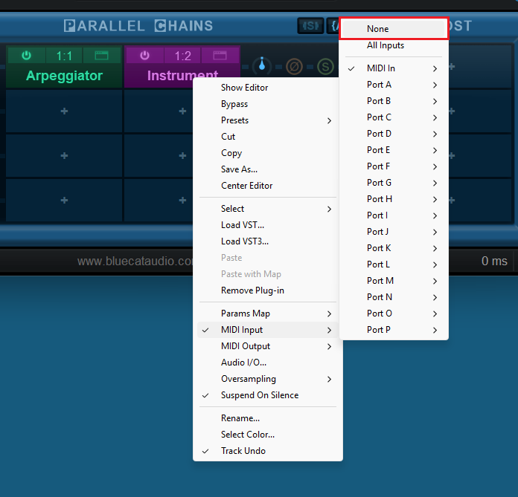Viewport: 518px width, 497px height.
Task: Expand the Port F submenu
Action: pos(394,166)
